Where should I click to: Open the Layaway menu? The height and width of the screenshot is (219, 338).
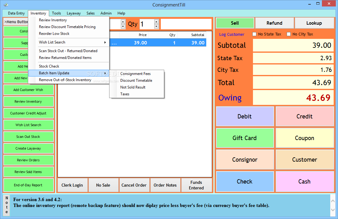point(74,13)
